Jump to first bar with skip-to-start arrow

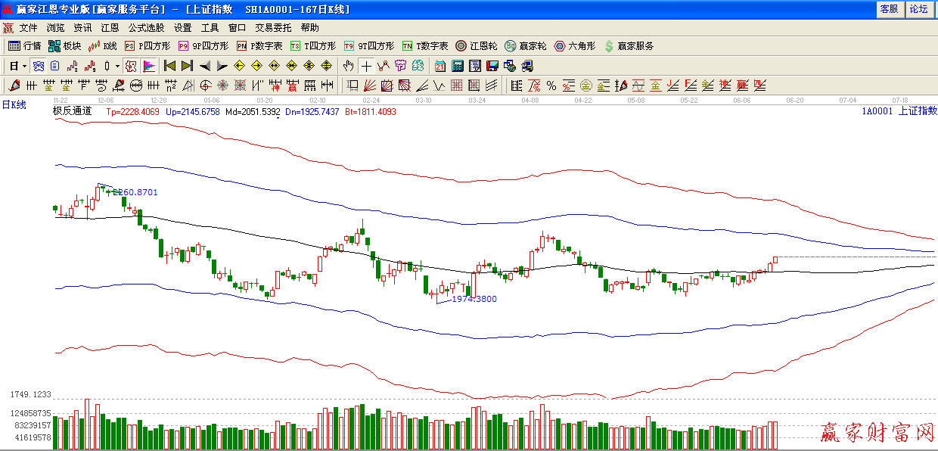coord(169,66)
